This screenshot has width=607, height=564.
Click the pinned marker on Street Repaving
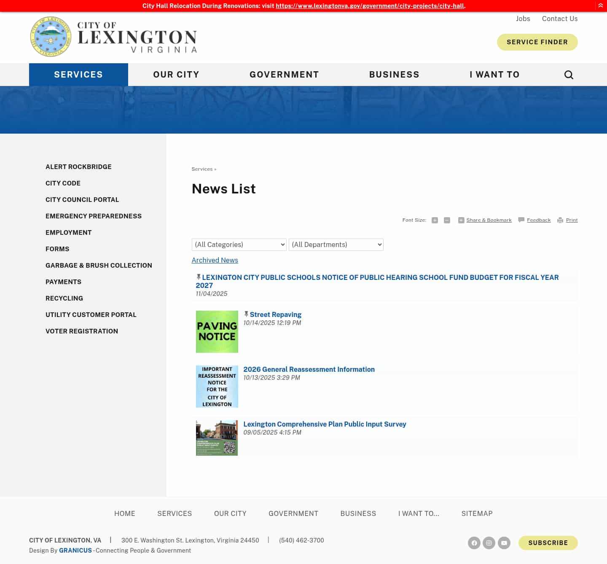point(246,313)
